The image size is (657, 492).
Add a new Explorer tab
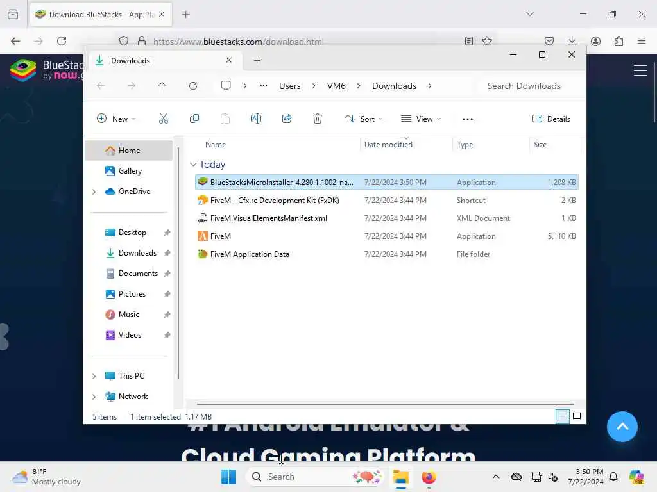pyautogui.click(x=257, y=61)
